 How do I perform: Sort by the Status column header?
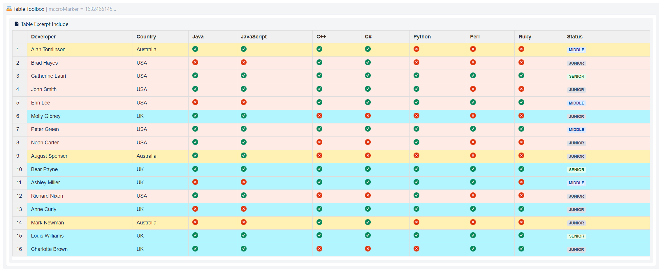click(x=574, y=37)
